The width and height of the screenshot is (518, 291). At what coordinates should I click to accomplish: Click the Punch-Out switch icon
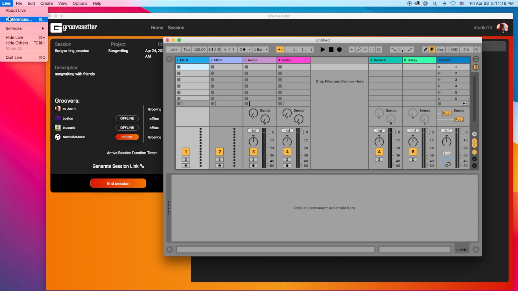pyautogui.click(x=410, y=49)
